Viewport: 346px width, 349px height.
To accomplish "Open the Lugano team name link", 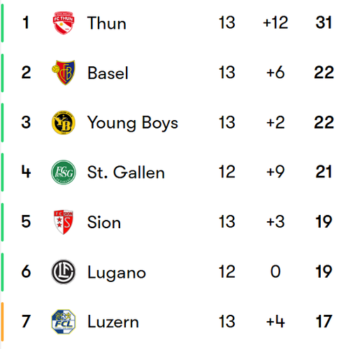I will [x=117, y=273].
